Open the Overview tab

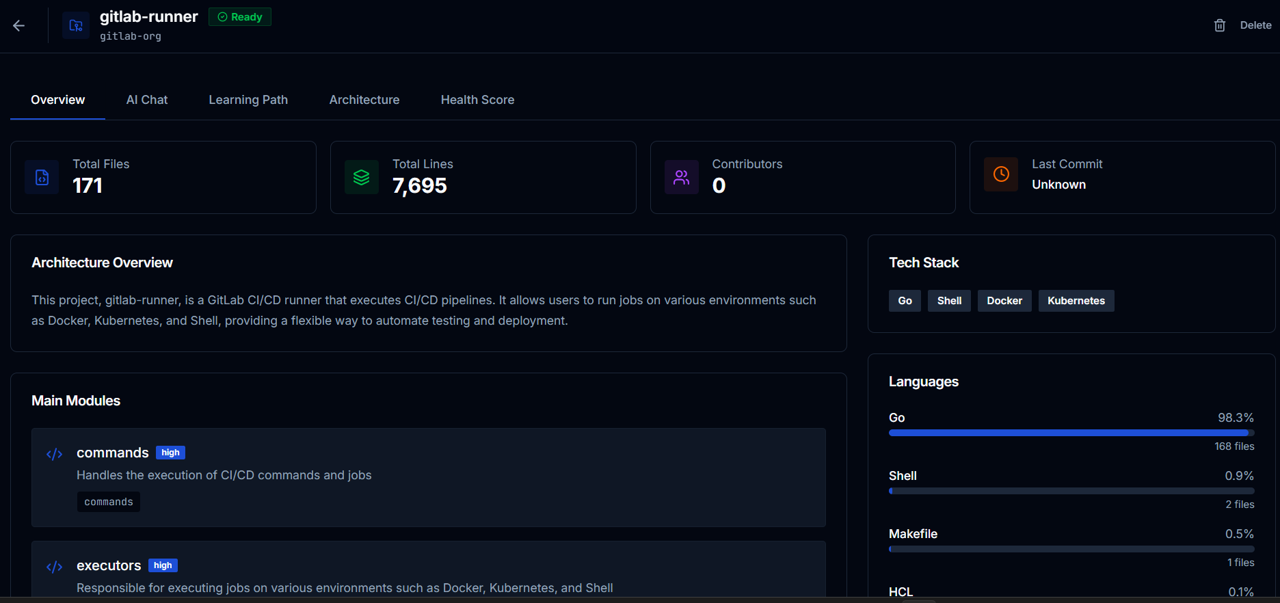(58, 100)
